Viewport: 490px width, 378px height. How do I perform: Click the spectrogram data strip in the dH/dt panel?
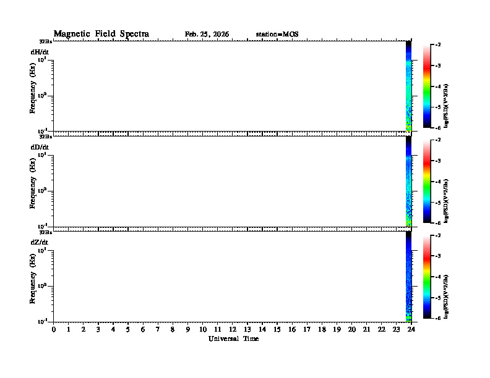coord(408,86)
